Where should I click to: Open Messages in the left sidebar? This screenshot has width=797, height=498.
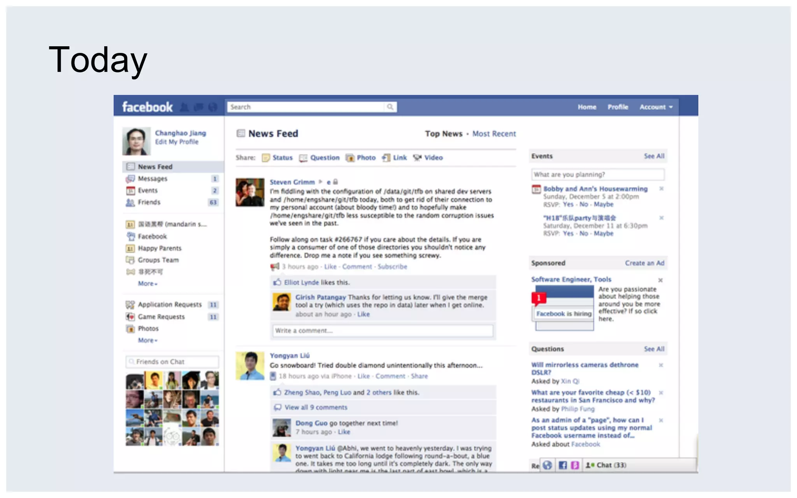tap(153, 179)
